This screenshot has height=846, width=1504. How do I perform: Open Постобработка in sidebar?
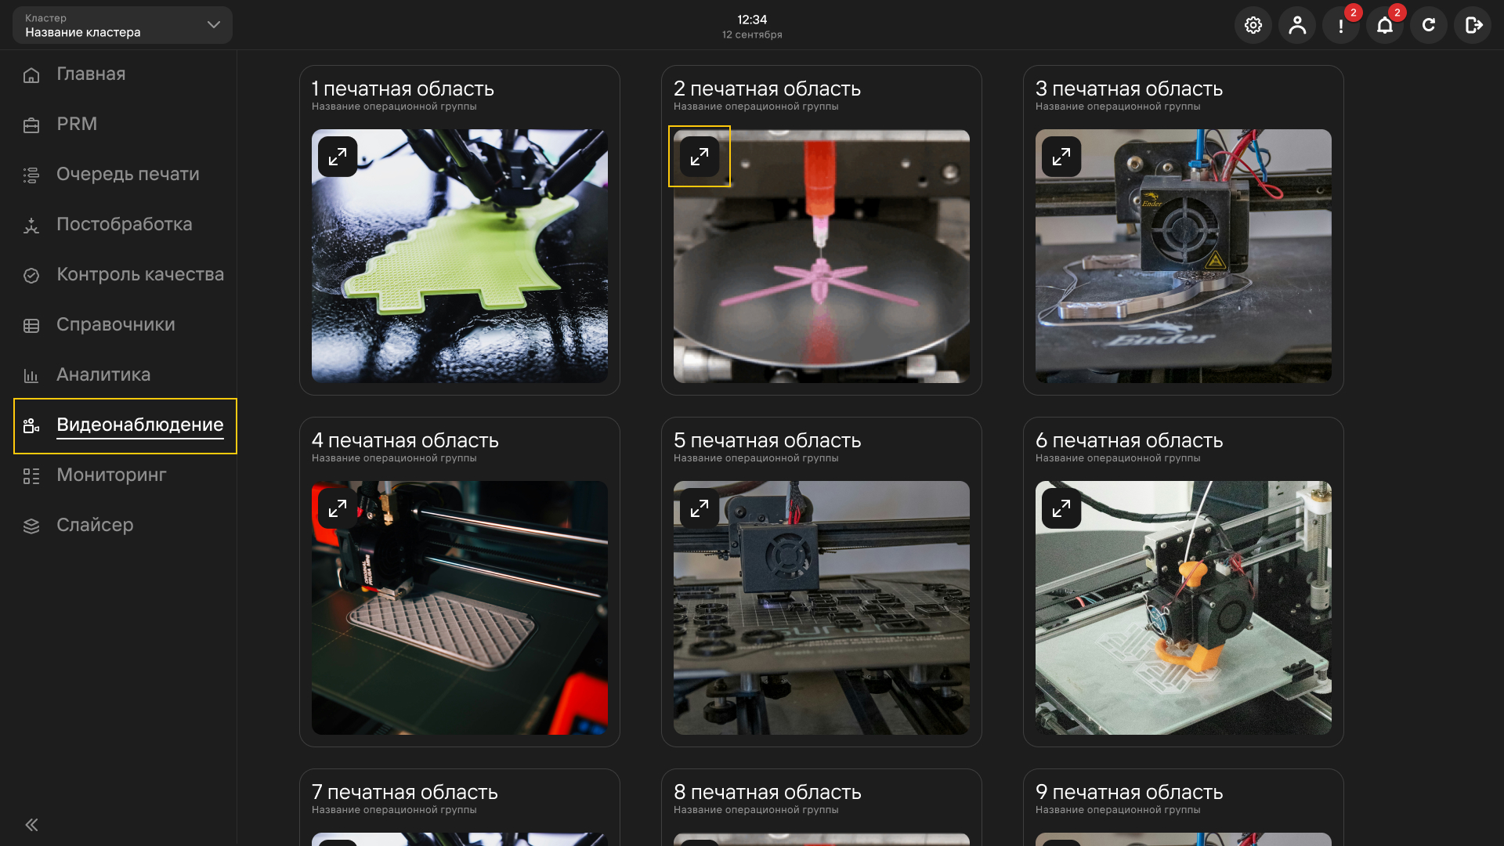(125, 225)
